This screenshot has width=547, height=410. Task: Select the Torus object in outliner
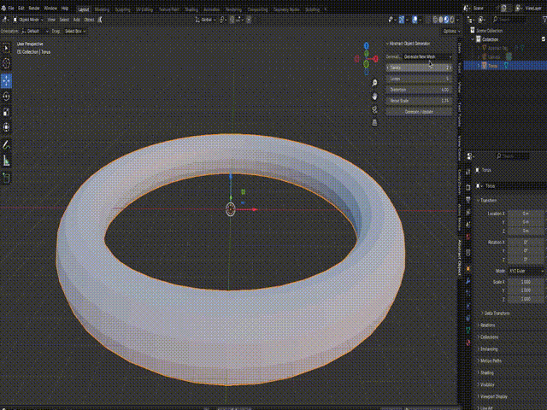coord(492,66)
